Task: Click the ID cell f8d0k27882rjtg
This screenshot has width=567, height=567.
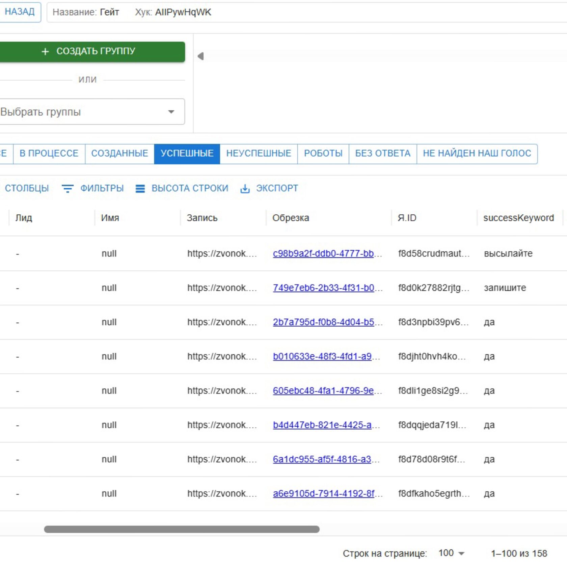Action: (x=434, y=288)
